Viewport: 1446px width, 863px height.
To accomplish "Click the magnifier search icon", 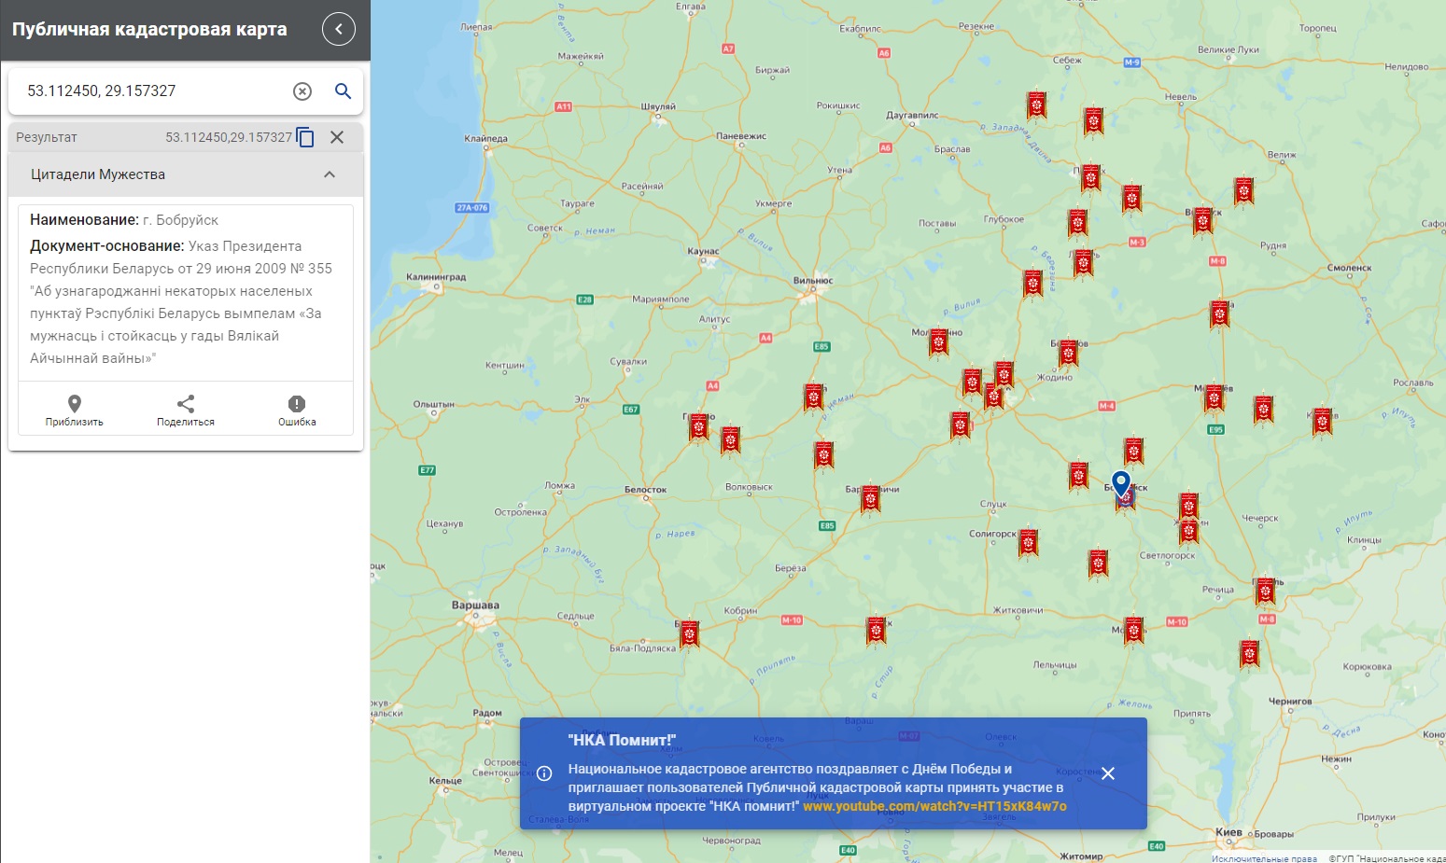I will coord(343,90).
